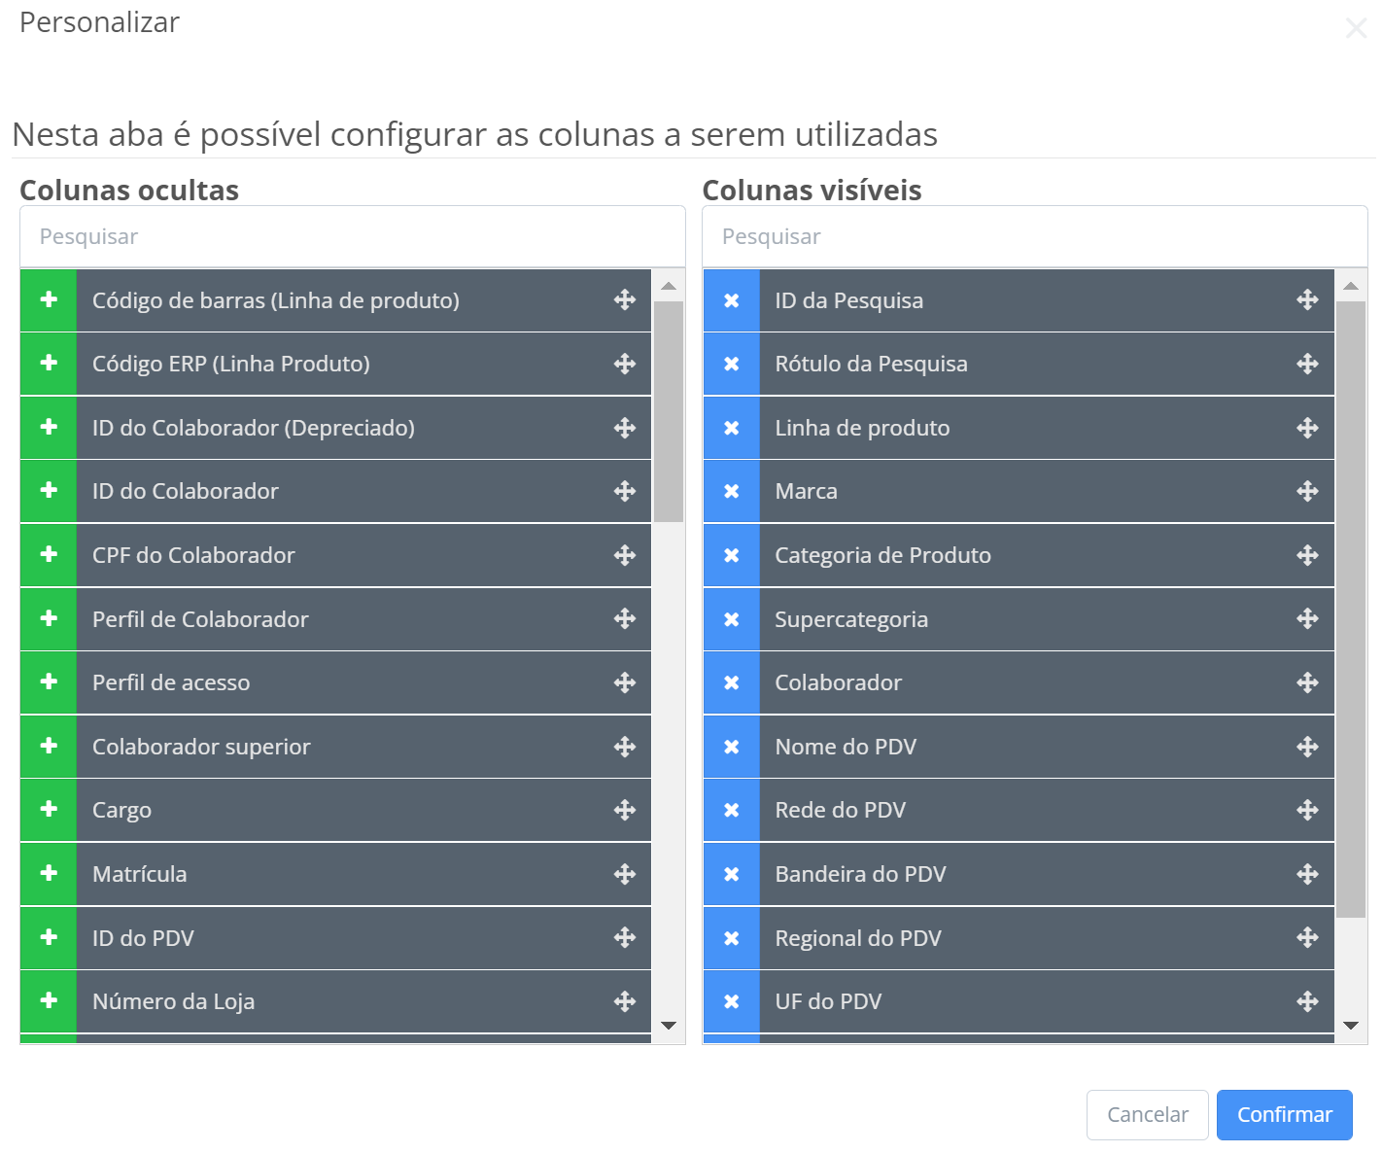Focus the Colunas ocultas search field
This screenshot has width=1382, height=1153.
pos(353,236)
